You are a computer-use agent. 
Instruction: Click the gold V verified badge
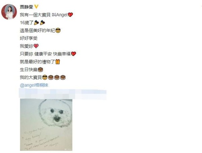click(x=36, y=7)
